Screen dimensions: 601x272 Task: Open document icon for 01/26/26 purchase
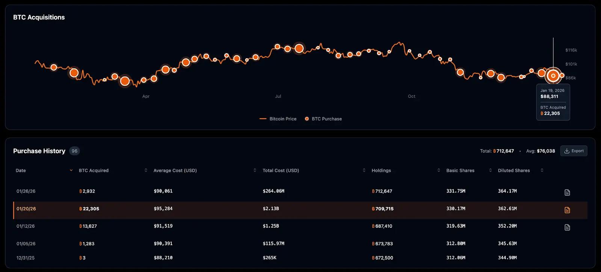coord(567,193)
